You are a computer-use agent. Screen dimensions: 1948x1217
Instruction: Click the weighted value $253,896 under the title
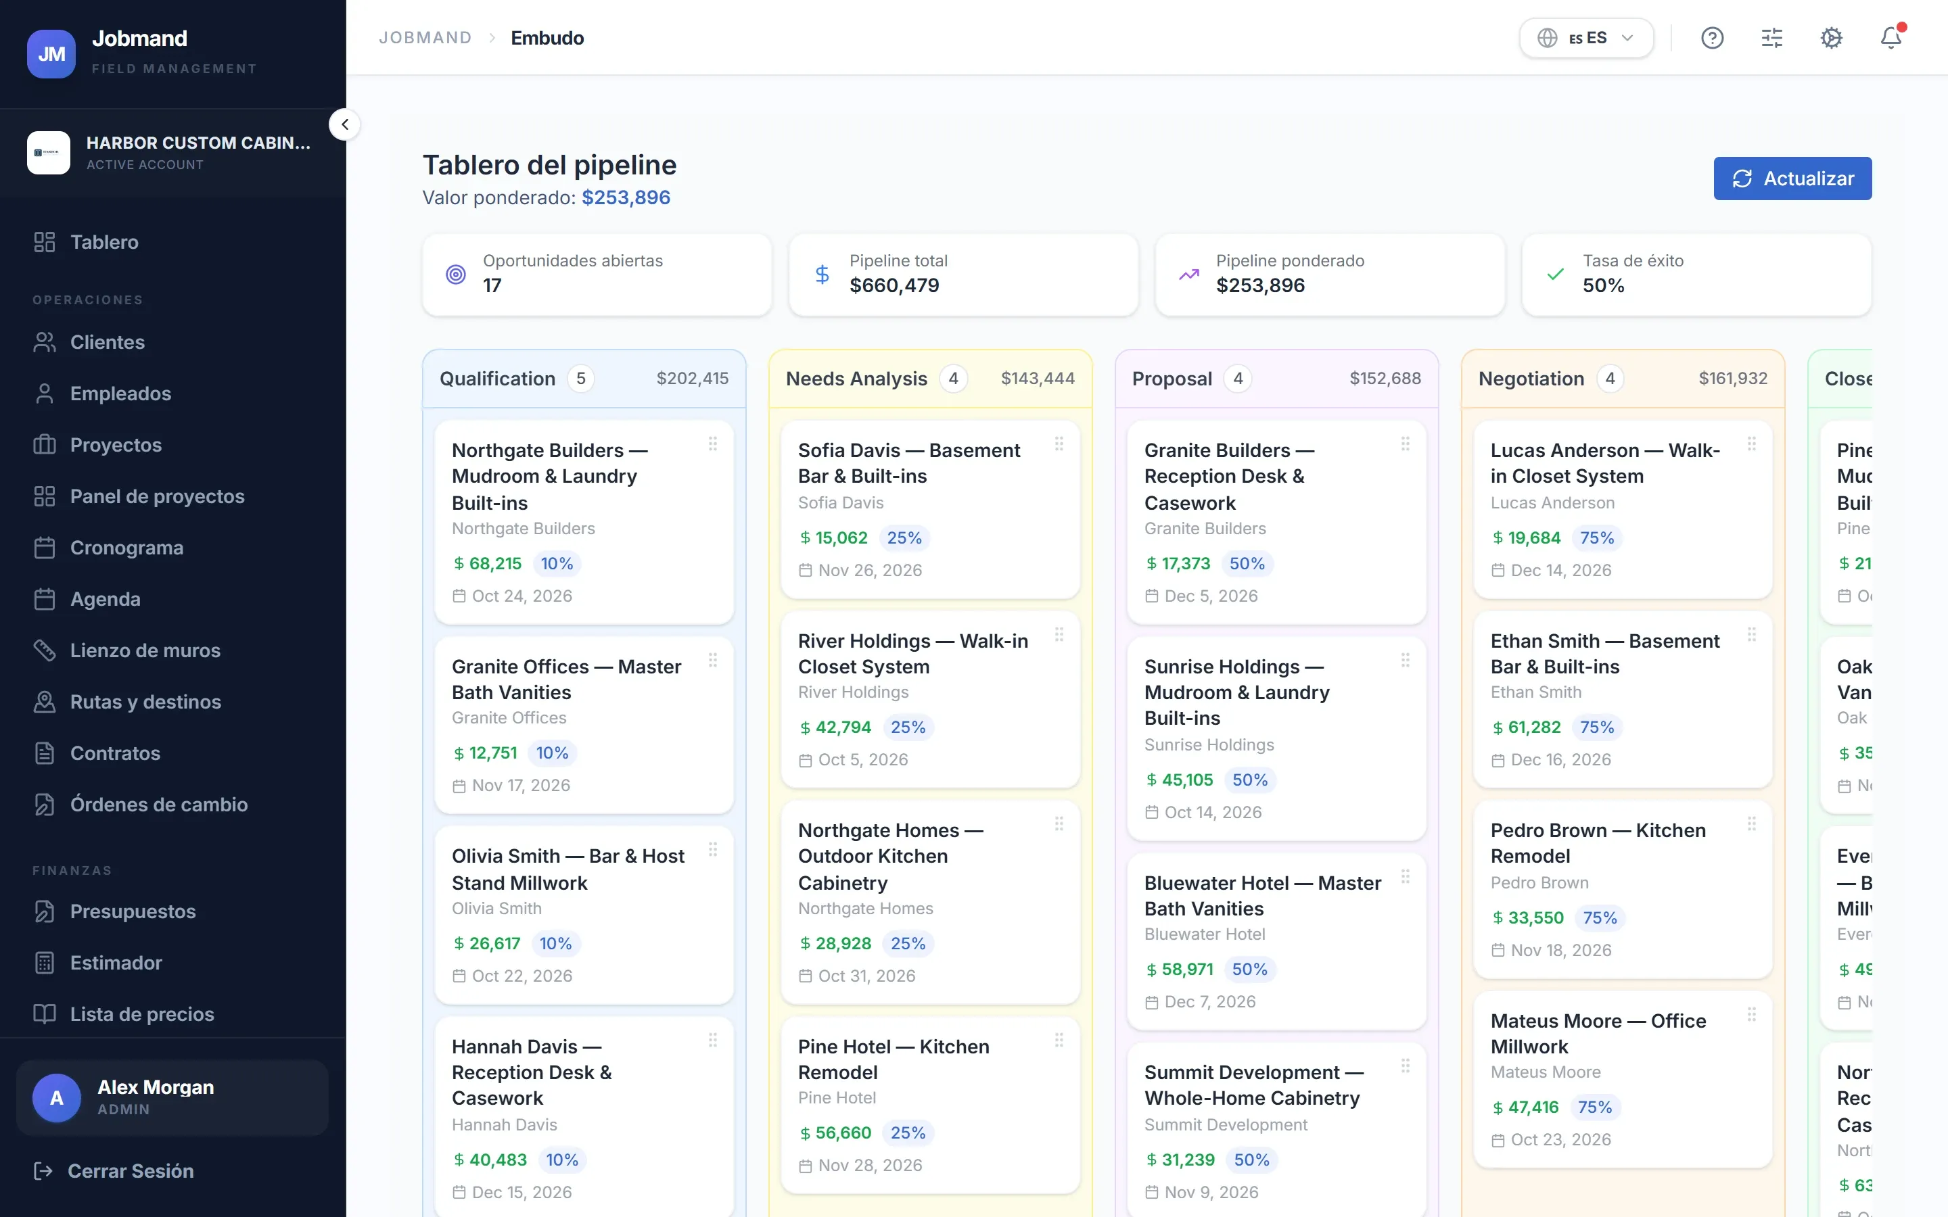pos(626,197)
